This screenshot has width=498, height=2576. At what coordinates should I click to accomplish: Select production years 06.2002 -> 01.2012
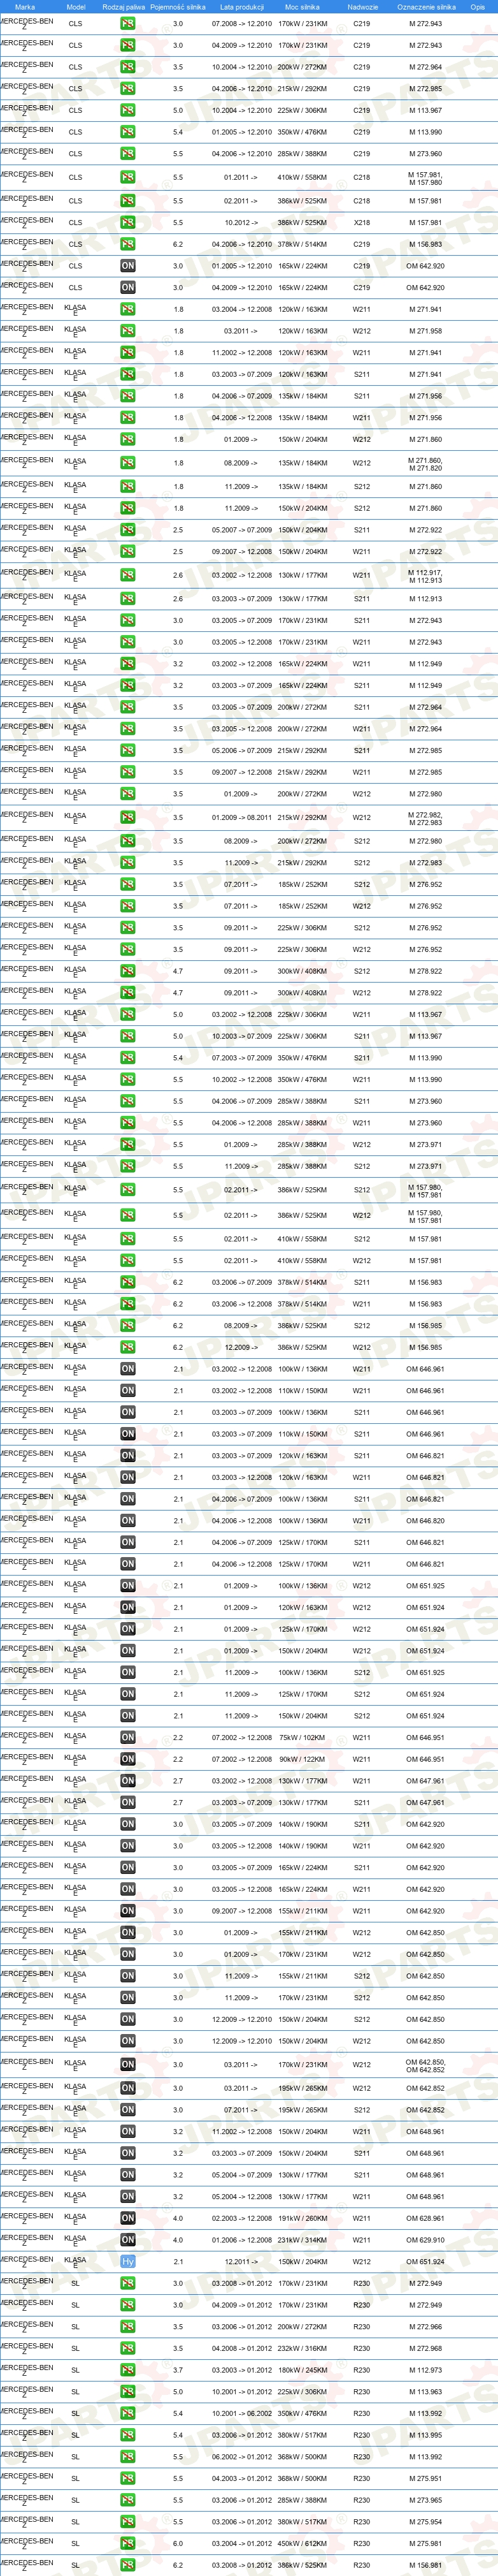tap(241, 2457)
